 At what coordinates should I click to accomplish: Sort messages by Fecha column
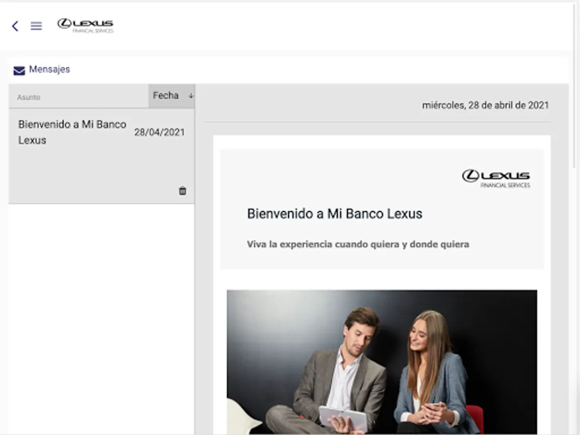coord(172,96)
